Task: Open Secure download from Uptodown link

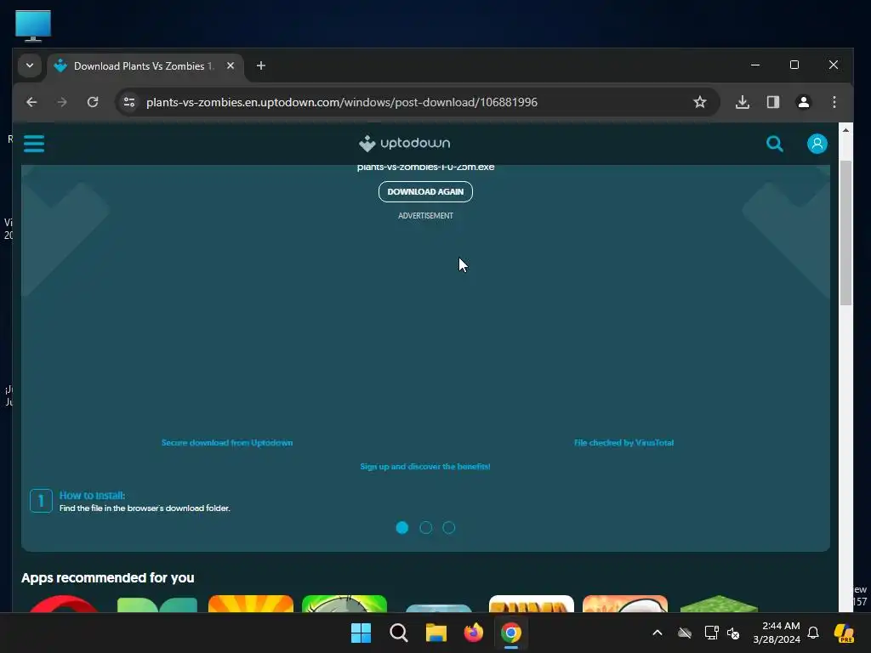Action: pyautogui.click(x=227, y=442)
